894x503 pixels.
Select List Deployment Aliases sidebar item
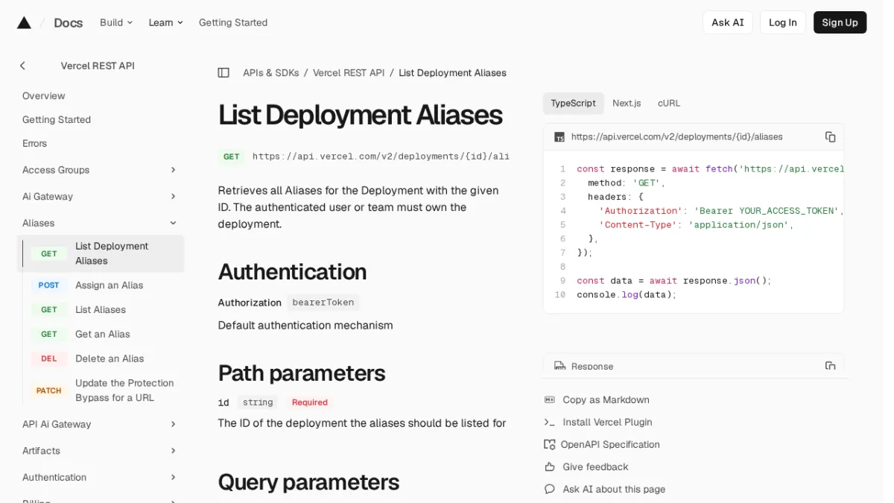click(x=101, y=253)
